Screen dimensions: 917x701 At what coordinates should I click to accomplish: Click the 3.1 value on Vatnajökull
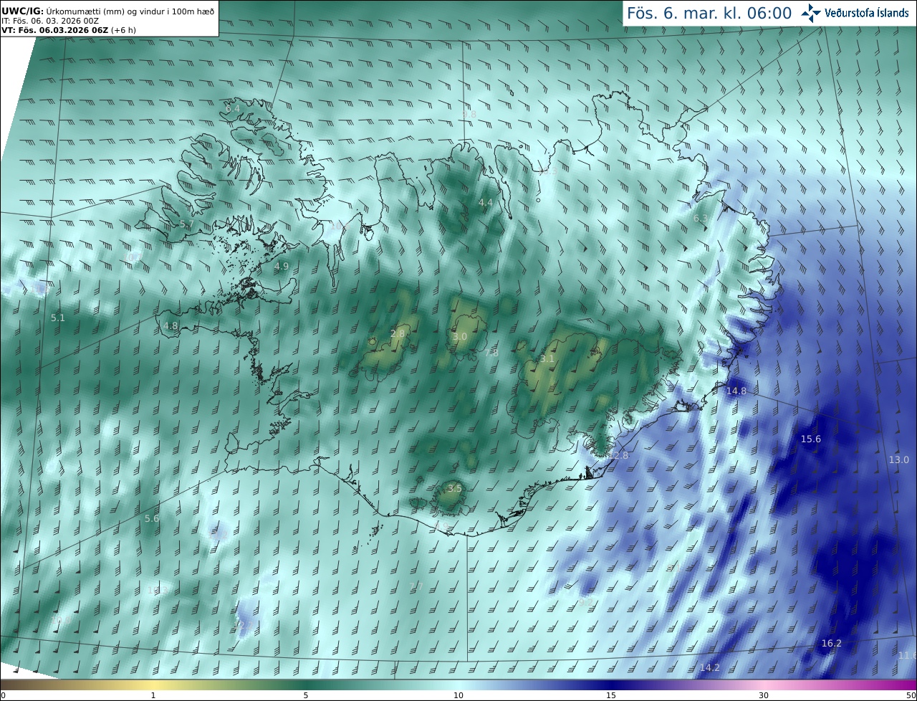coord(547,358)
